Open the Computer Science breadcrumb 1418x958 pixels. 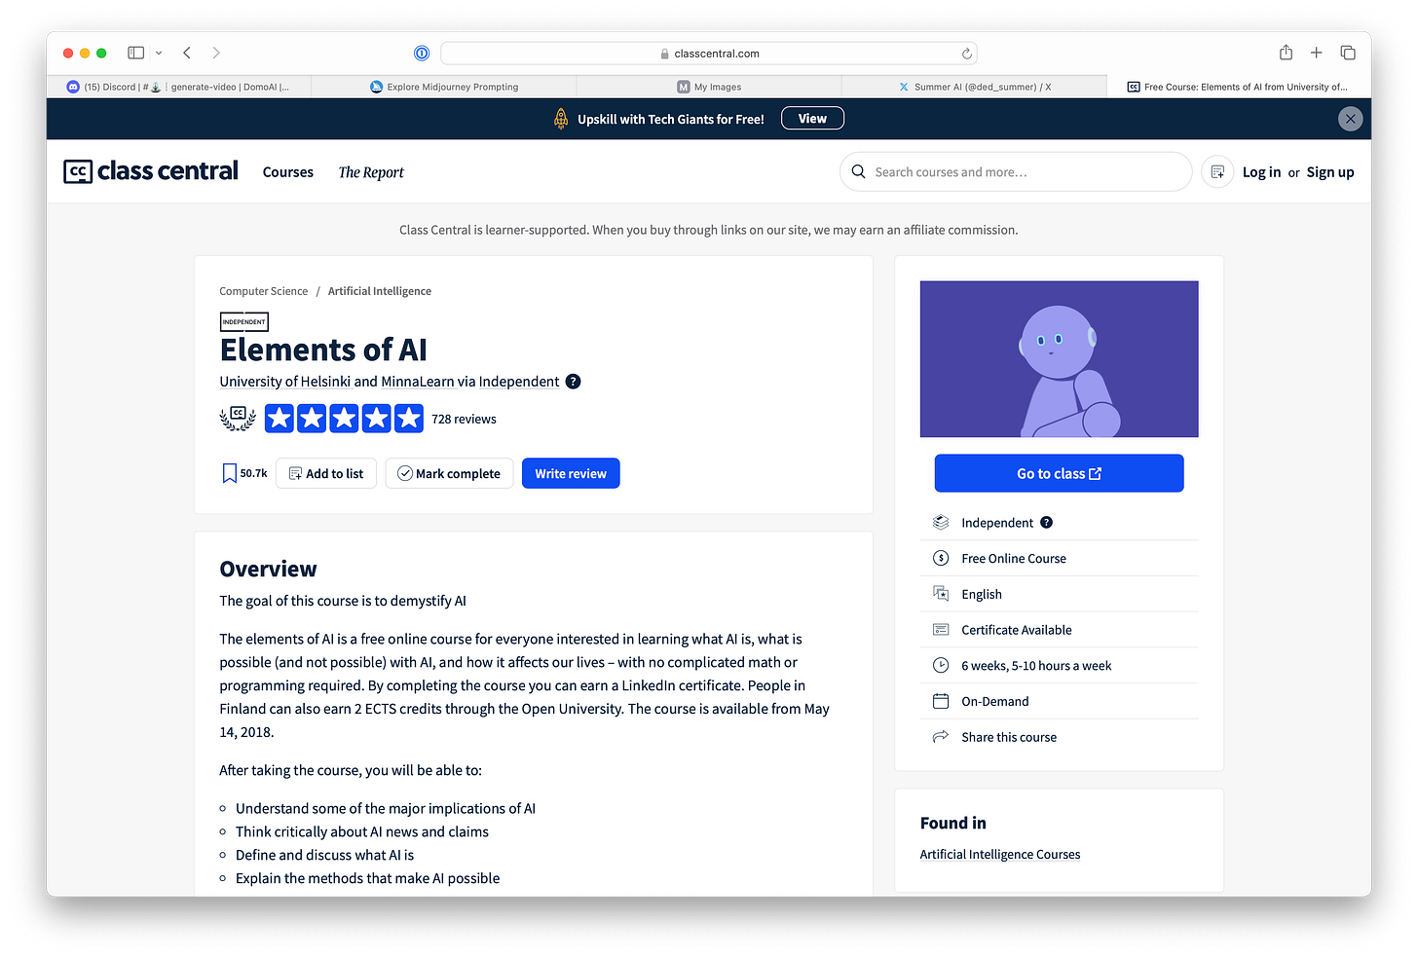(263, 291)
